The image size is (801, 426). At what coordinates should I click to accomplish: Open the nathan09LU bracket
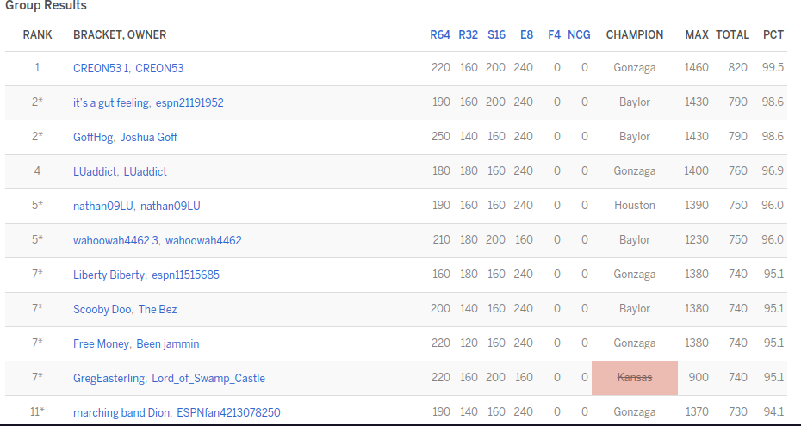pos(102,206)
